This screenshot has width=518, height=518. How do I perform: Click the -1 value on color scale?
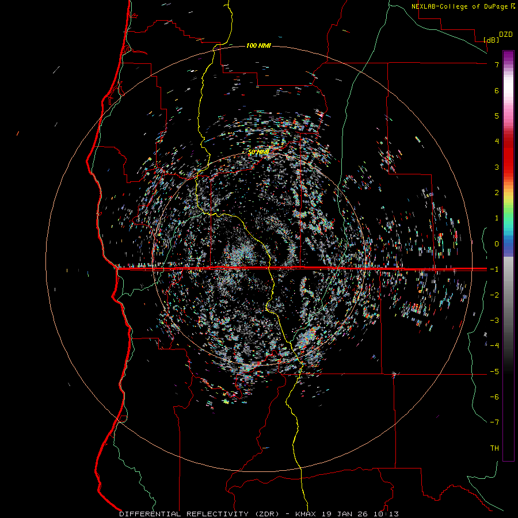(x=494, y=269)
